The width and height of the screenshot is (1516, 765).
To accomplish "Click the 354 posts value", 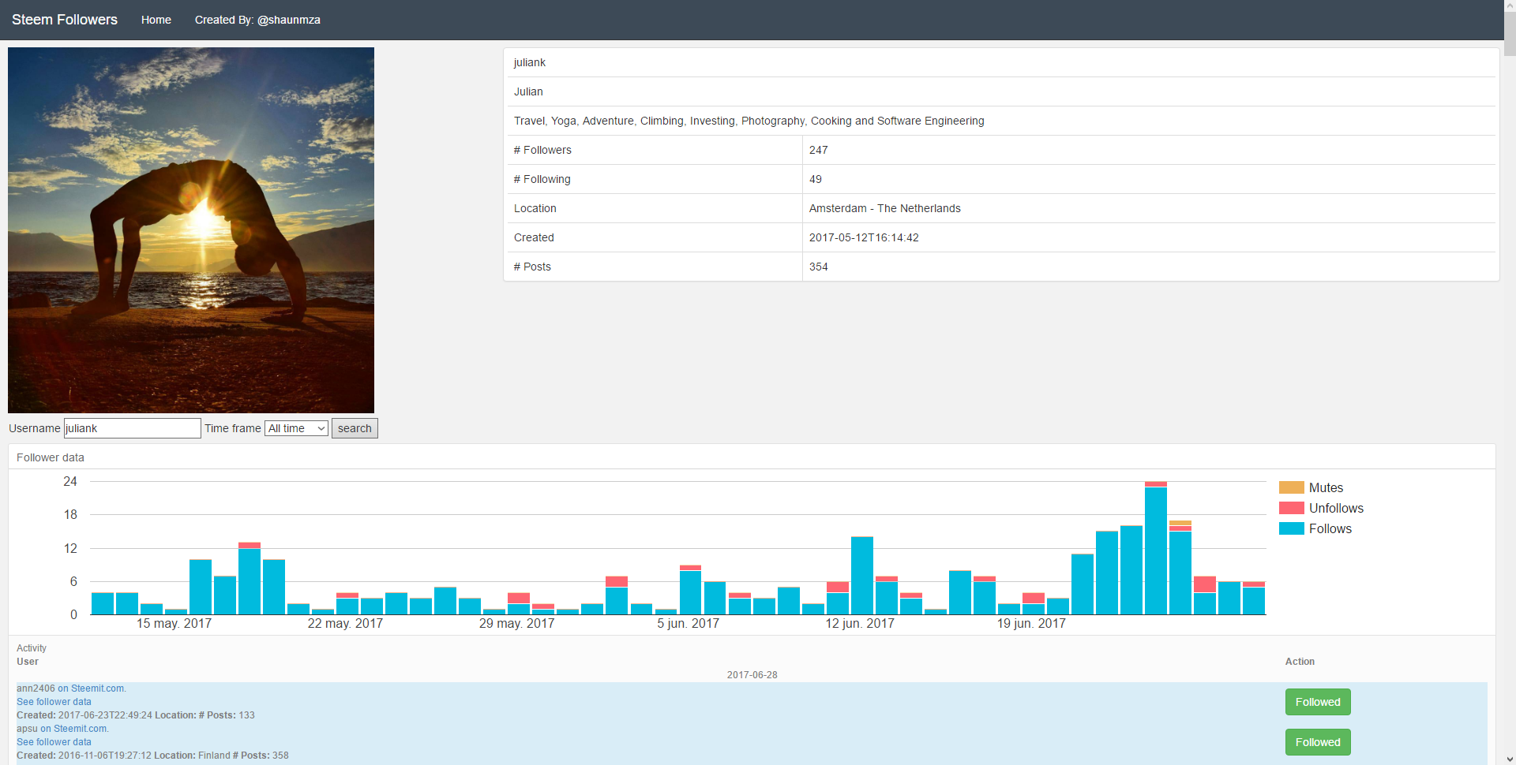I will pyautogui.click(x=818, y=267).
